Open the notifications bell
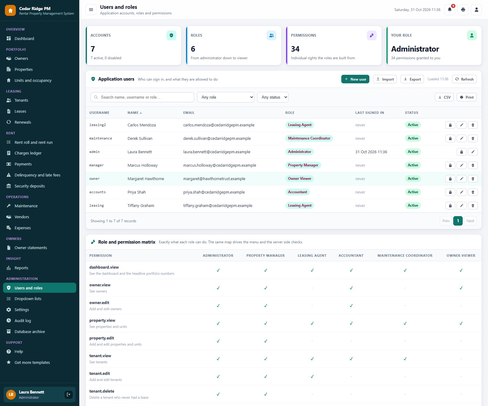This screenshot has height=406, width=488. [450, 10]
